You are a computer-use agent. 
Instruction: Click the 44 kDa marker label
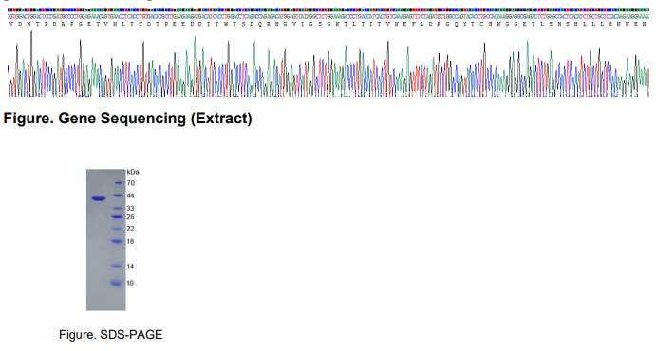(x=130, y=195)
